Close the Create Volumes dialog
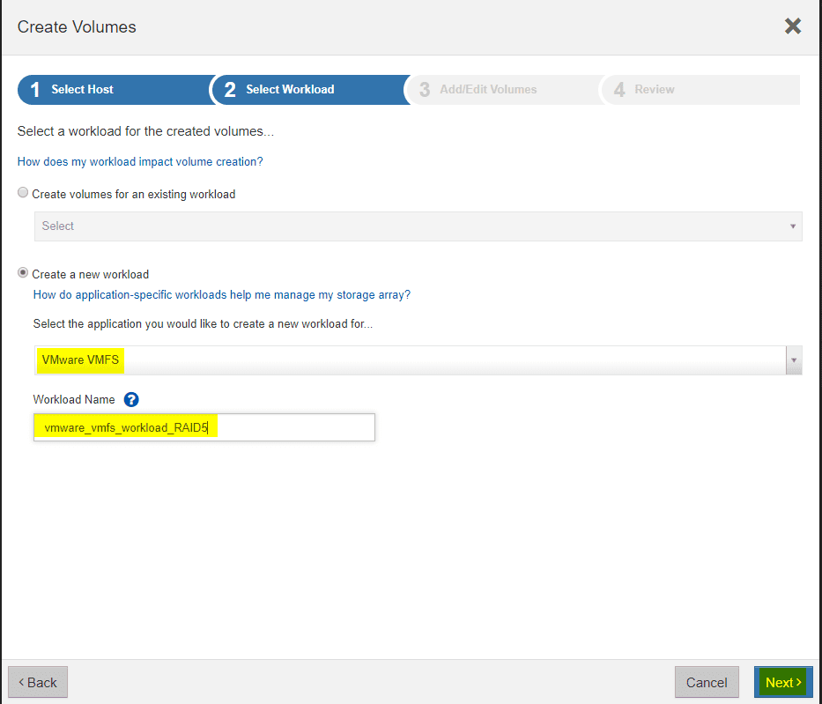The height and width of the screenshot is (704, 822). tap(792, 26)
